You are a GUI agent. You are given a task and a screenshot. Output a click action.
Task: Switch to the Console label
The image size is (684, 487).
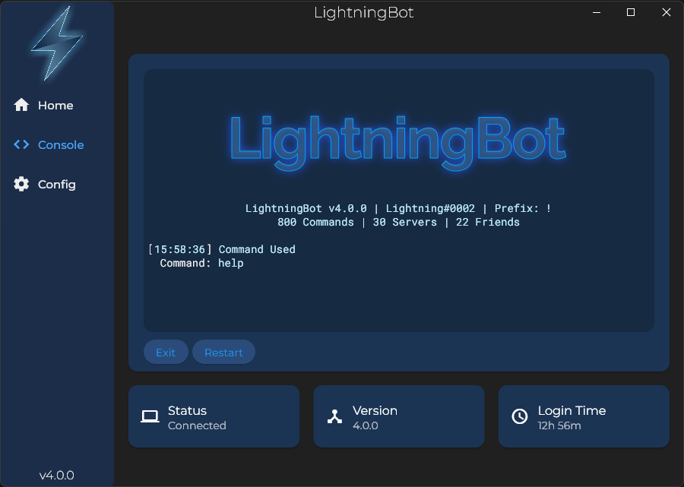(61, 145)
